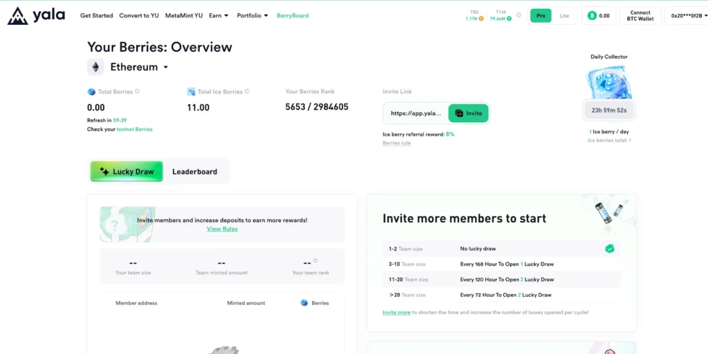Viewport: 708px width, 354px height.
Task: Click the Invite more link
Action: 396,312
